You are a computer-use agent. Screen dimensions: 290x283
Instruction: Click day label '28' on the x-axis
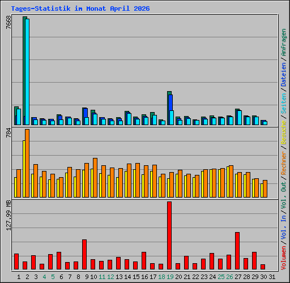[246, 277]
